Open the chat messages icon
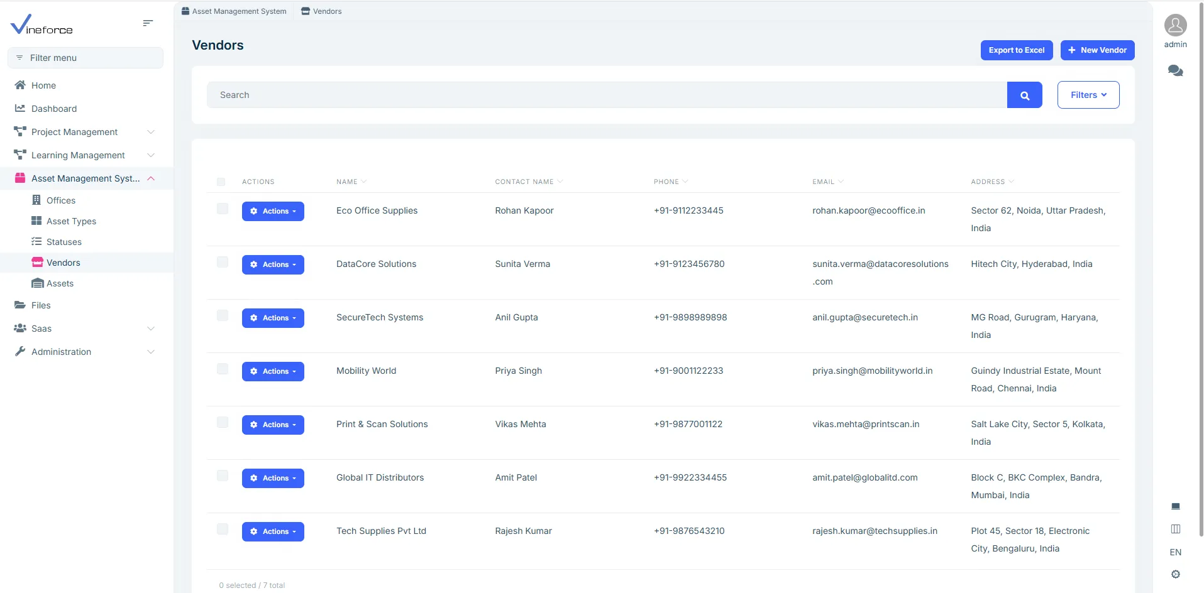 point(1175,71)
